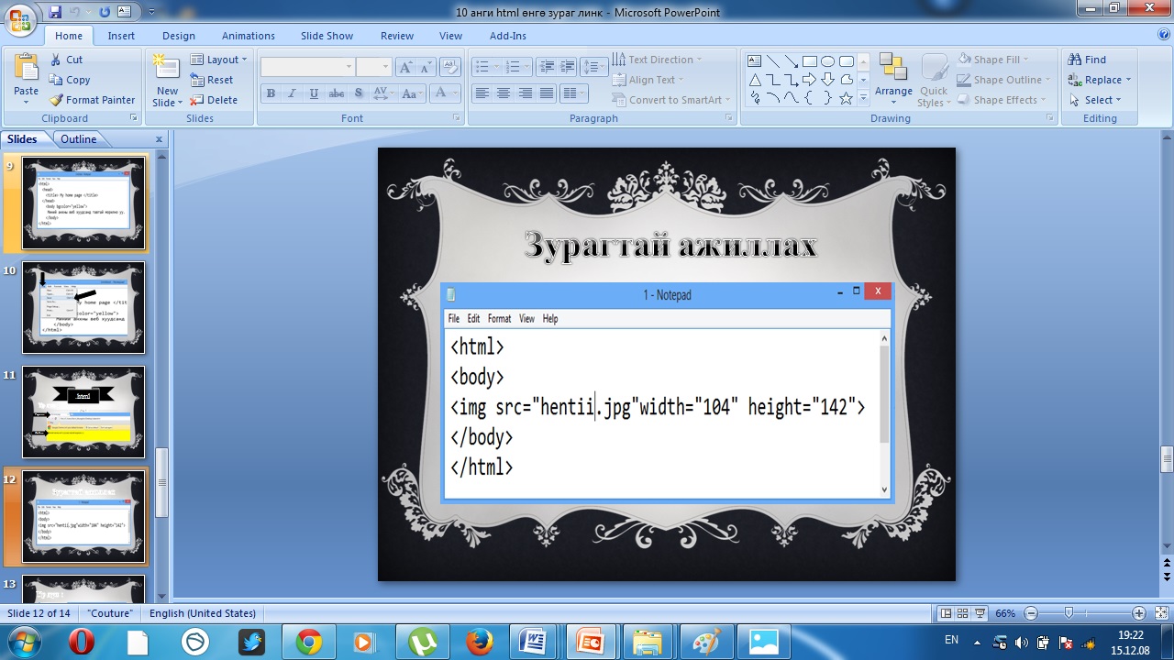The image size is (1174, 660).
Task: Copy the selection
Action: coord(70,80)
